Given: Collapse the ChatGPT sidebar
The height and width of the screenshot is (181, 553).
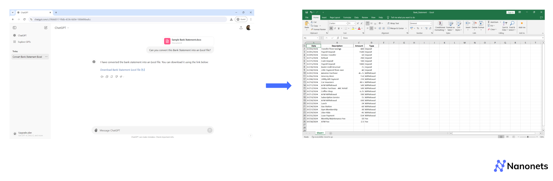Looking at the screenshot, I should 14,28.
